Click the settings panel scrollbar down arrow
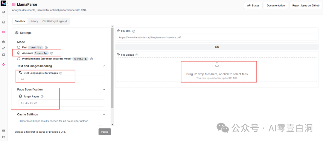The height and width of the screenshot is (141, 323). (112, 124)
